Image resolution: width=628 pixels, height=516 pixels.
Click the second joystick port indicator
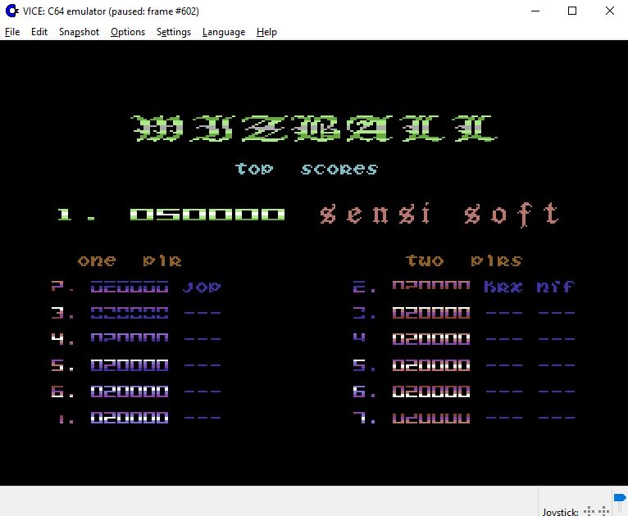pyautogui.click(x=603, y=511)
